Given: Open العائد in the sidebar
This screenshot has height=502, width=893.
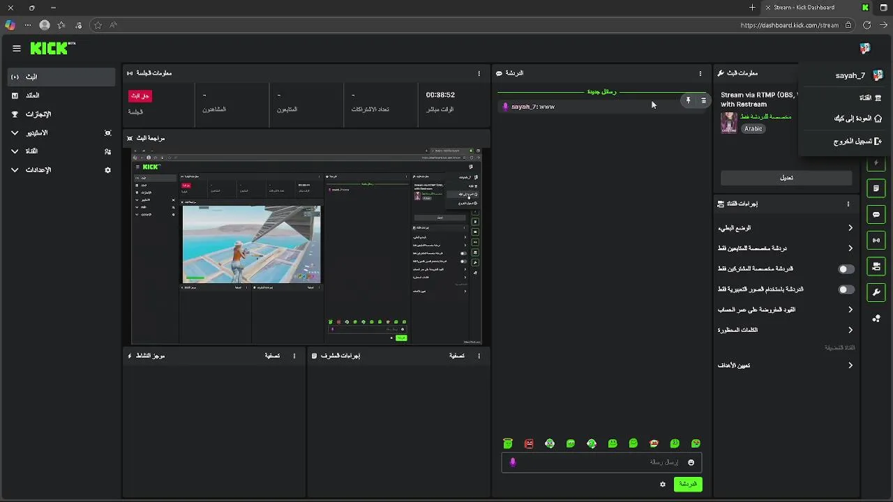Looking at the screenshot, I should 62,96.
